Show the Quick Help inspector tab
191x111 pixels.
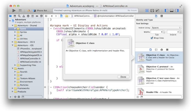[x=162, y=16]
